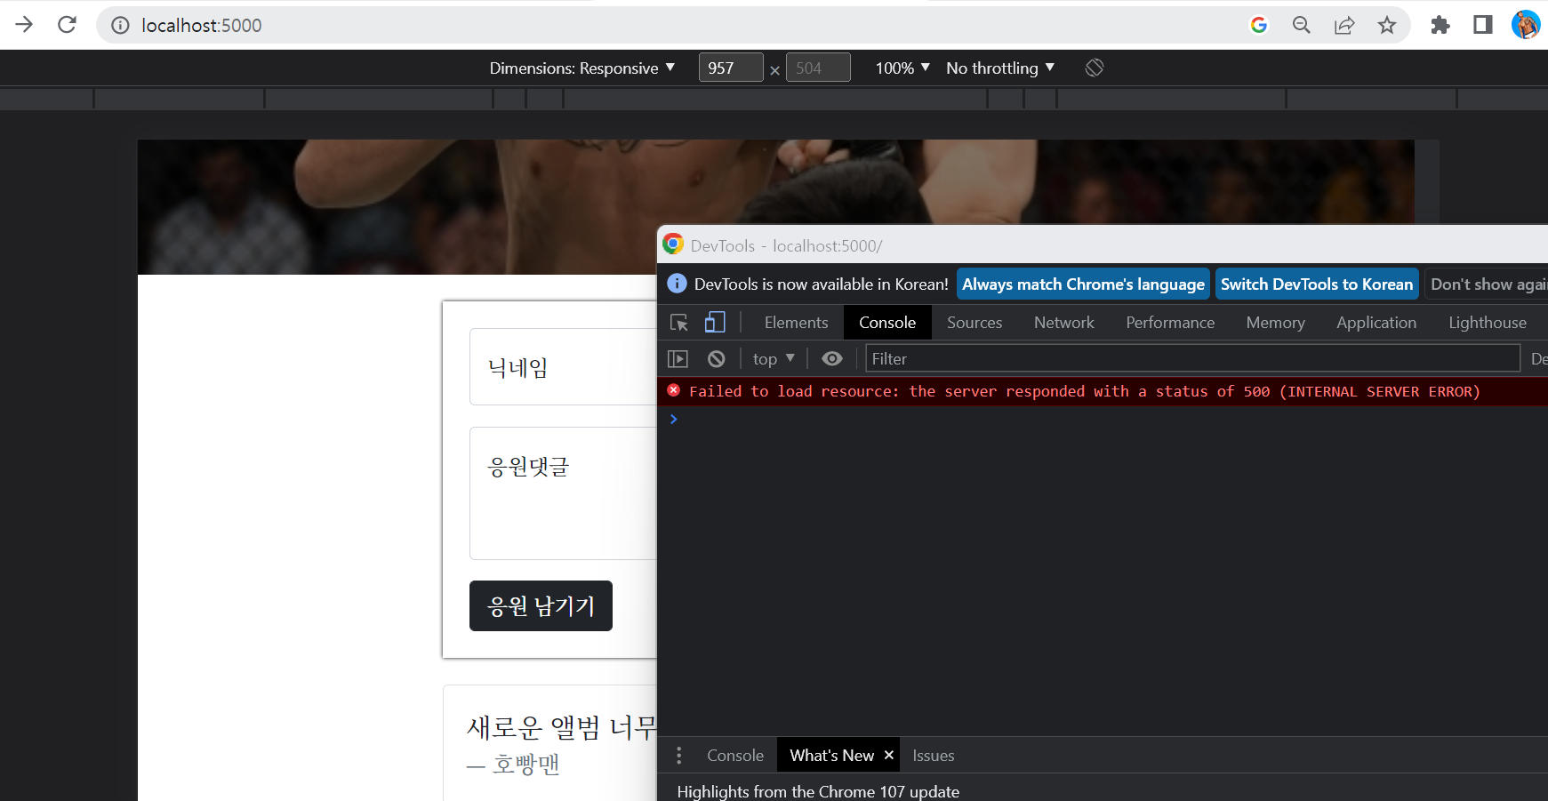View site information icon in address bar
1548x801 pixels.
click(120, 25)
